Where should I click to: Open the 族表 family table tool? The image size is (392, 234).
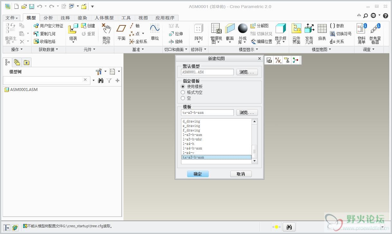tap(322, 32)
